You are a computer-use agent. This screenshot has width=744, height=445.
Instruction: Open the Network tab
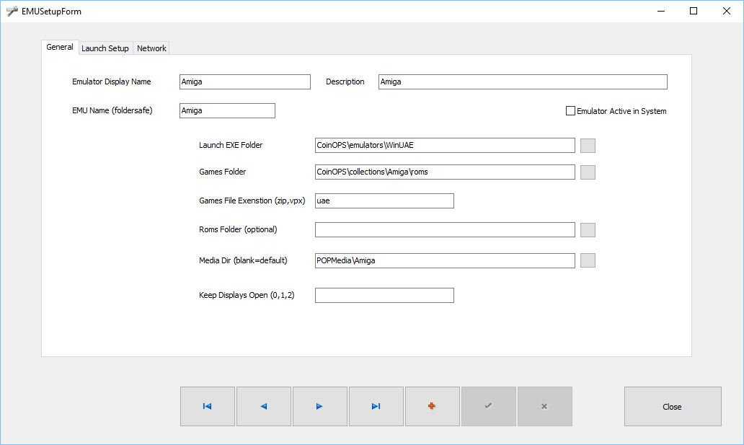(151, 48)
